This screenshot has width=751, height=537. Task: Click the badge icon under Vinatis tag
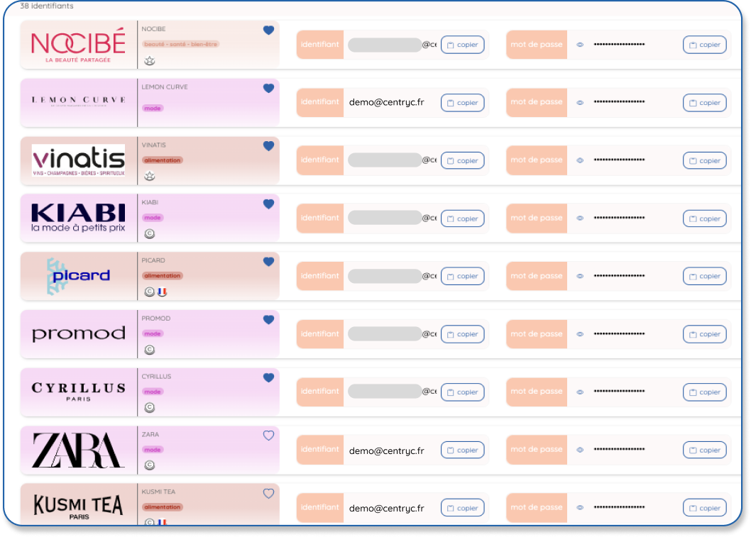149,176
